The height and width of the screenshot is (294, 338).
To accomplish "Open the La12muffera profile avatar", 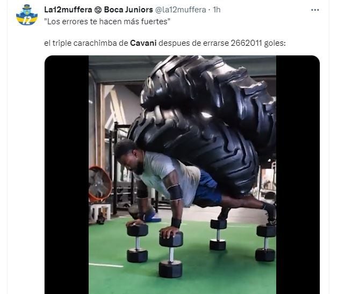I will click(x=27, y=15).
